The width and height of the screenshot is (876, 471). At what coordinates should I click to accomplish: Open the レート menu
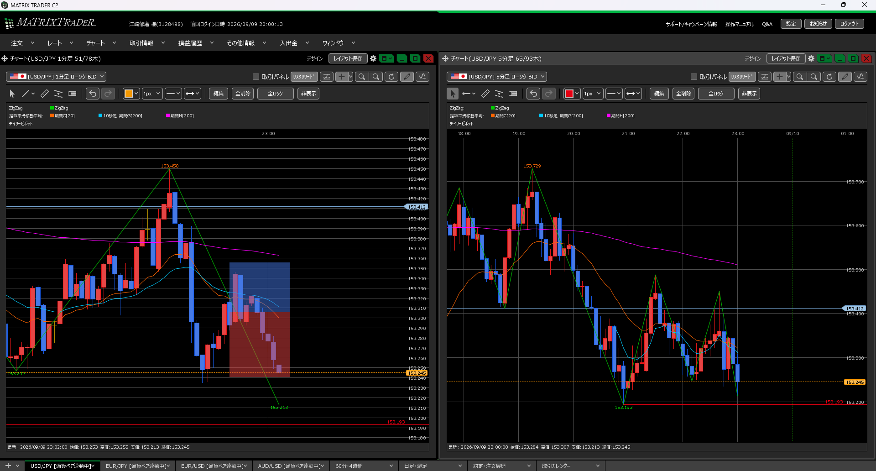pos(60,43)
